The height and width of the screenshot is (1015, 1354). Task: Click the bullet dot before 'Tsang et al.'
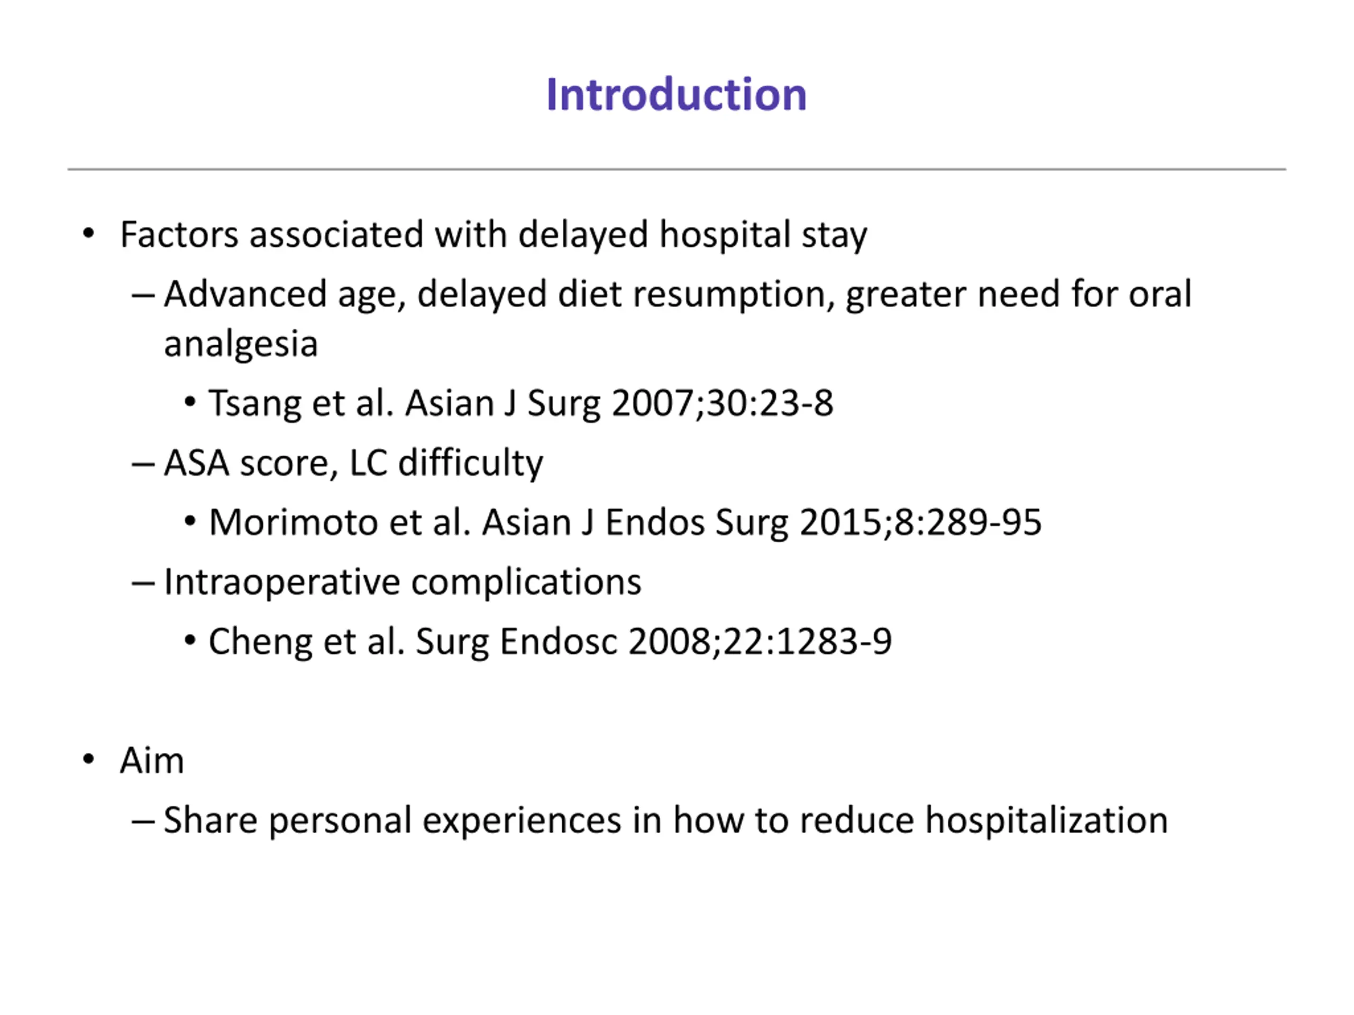tap(190, 402)
